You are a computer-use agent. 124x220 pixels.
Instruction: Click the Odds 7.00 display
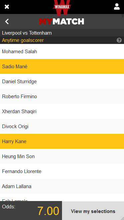(31, 211)
